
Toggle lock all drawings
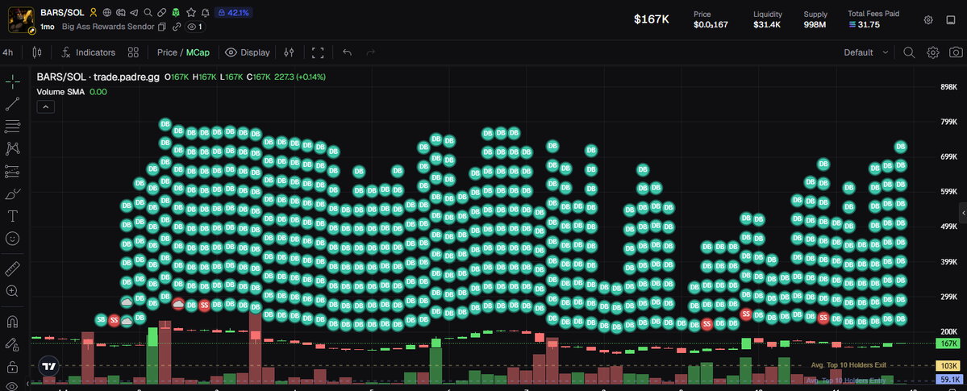[x=12, y=367]
